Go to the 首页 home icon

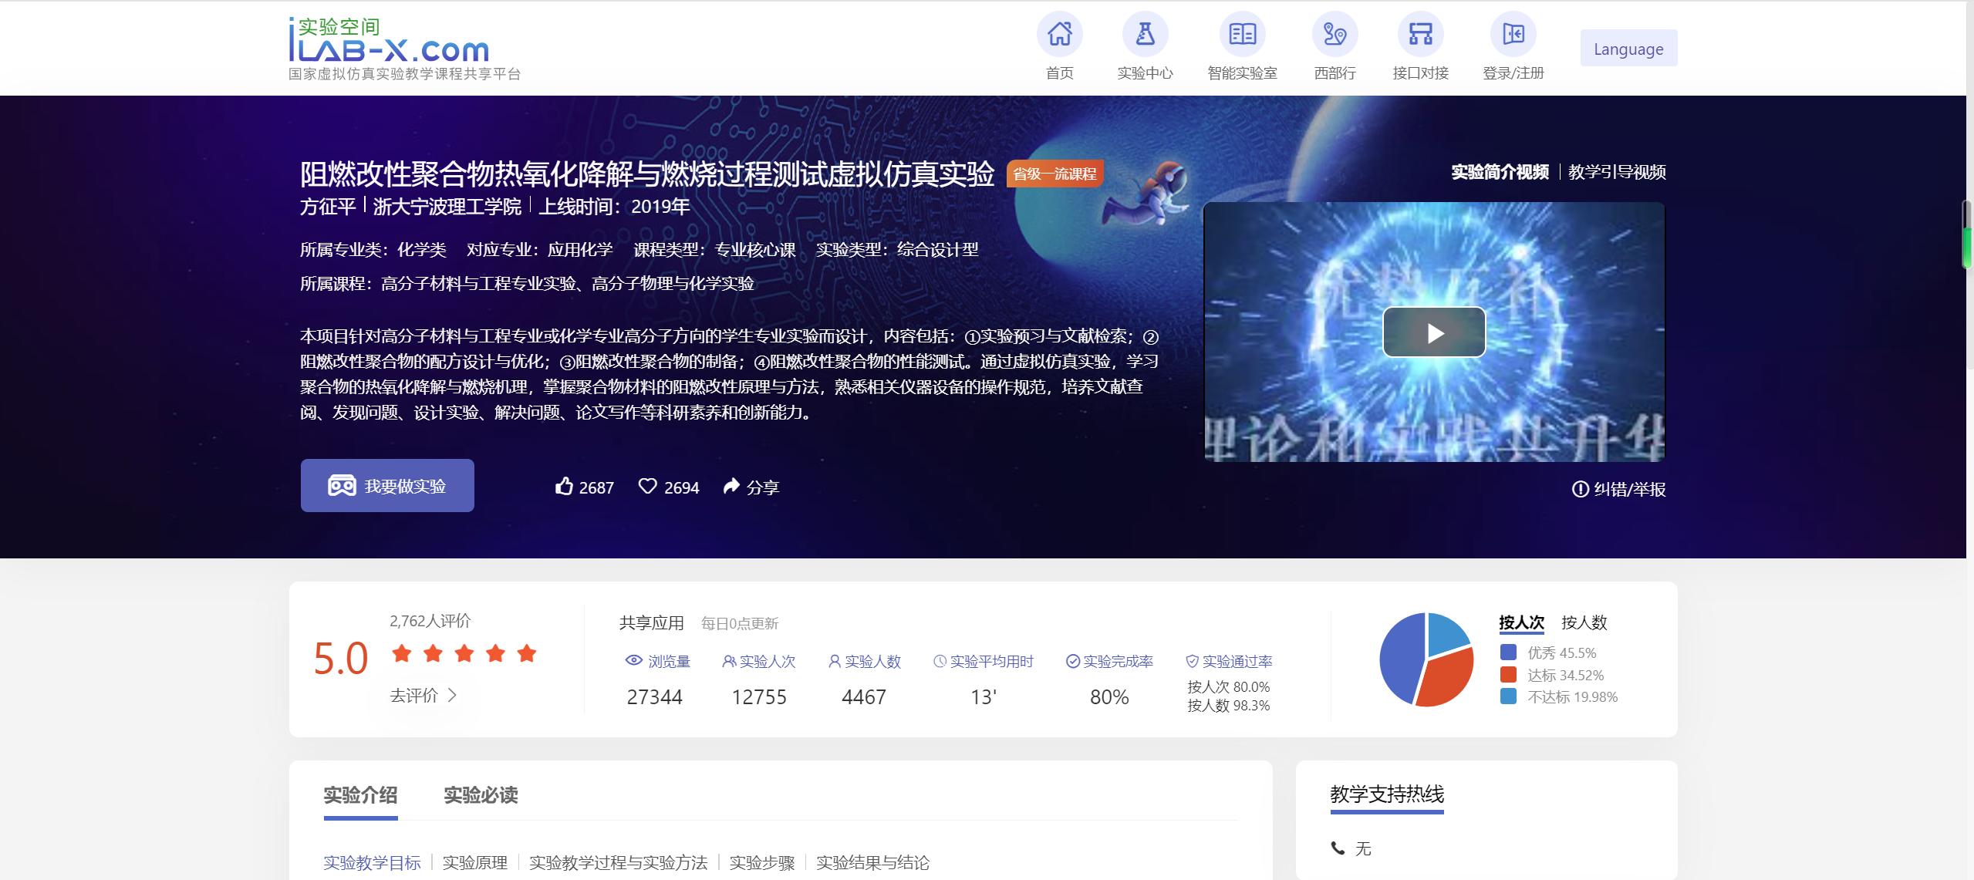1059,35
